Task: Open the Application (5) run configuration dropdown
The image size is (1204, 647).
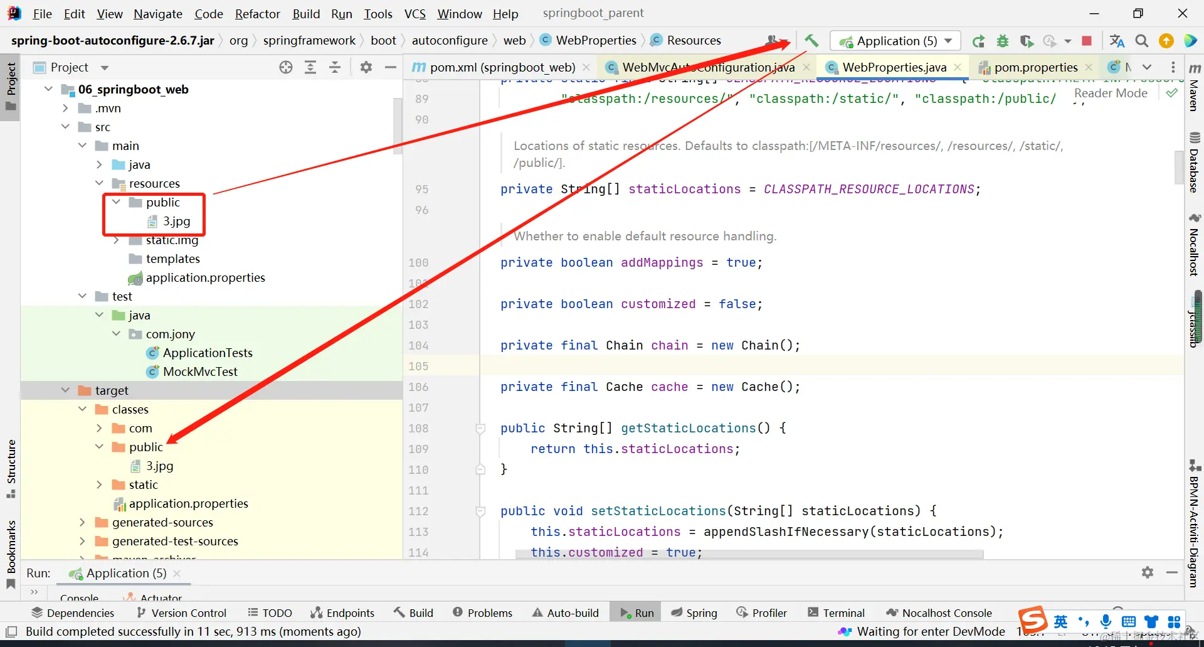Action: point(895,41)
